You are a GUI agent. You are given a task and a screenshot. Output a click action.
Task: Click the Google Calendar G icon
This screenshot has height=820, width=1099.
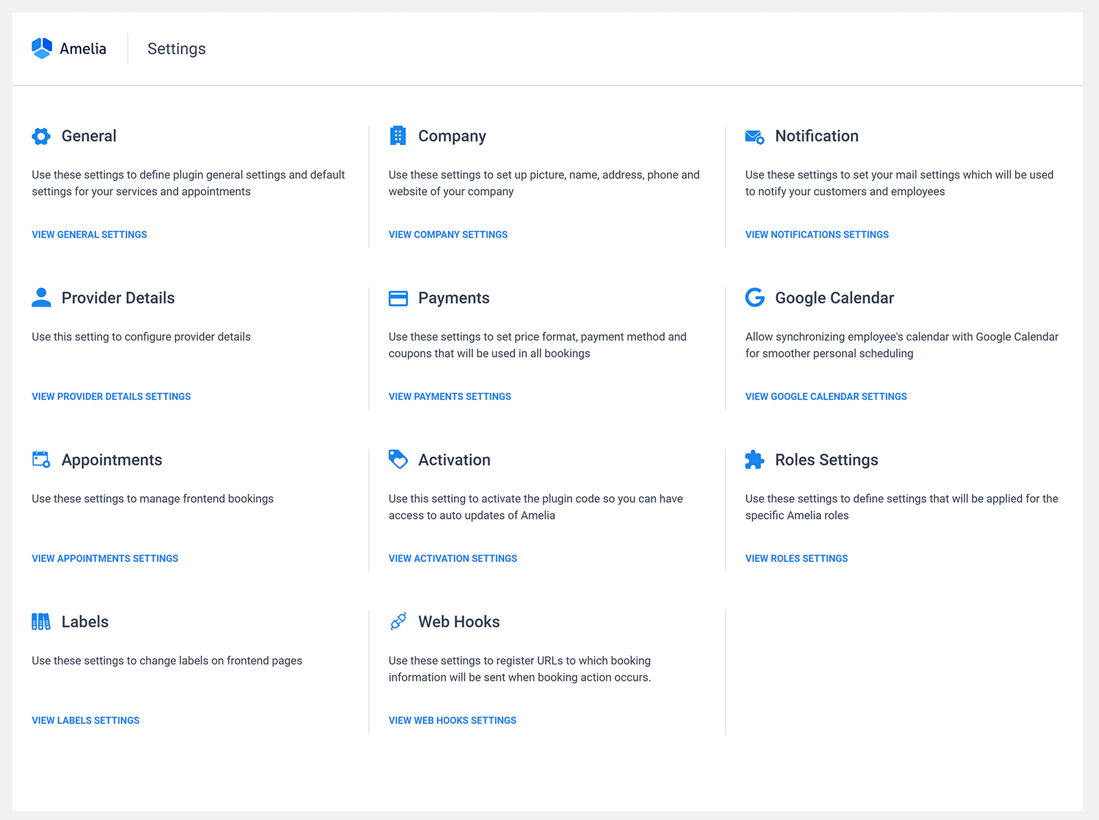755,297
